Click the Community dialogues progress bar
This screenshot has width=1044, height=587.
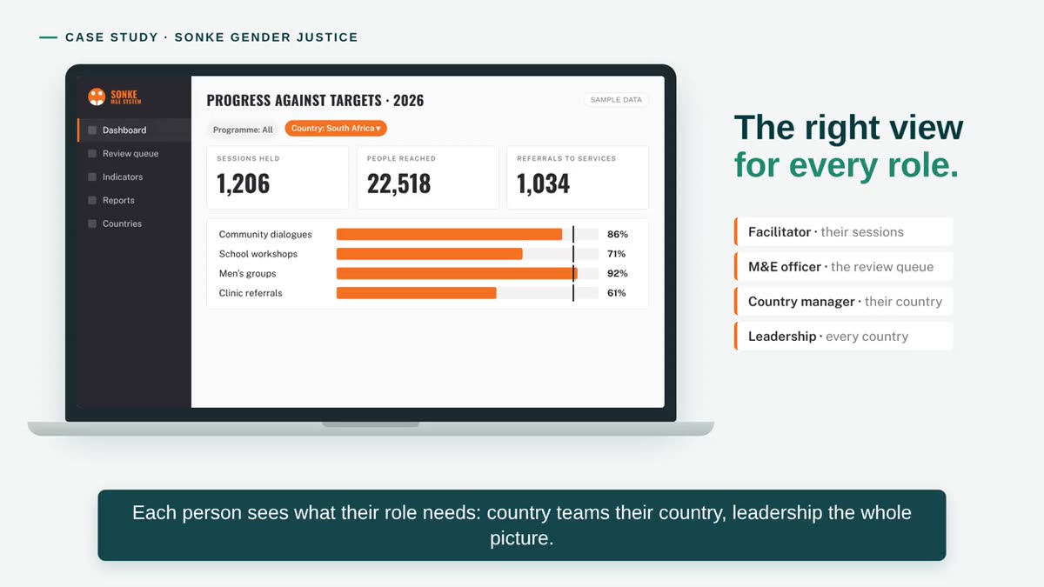(x=467, y=235)
